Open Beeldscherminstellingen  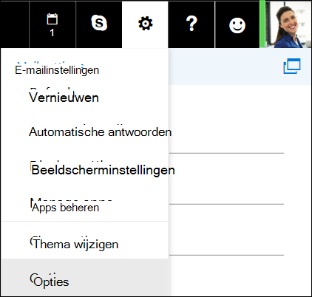pos(103,170)
